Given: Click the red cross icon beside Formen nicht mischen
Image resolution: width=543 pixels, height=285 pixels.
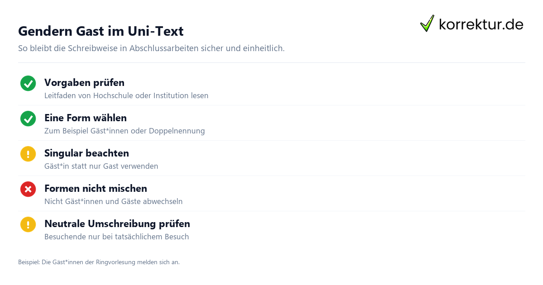Looking at the screenshot, I should (28, 189).
